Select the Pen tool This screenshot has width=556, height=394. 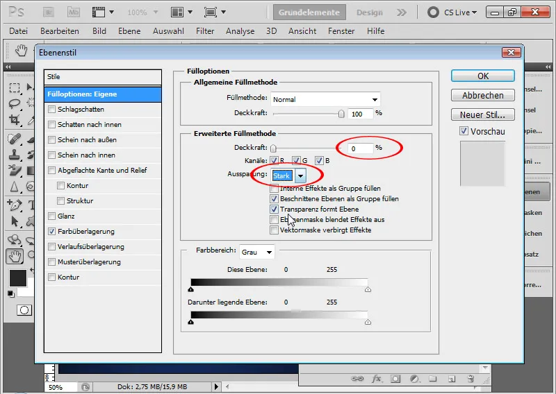click(15, 205)
